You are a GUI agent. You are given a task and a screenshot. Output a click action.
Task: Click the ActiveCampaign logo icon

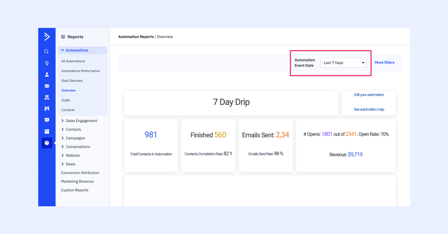pos(47,37)
